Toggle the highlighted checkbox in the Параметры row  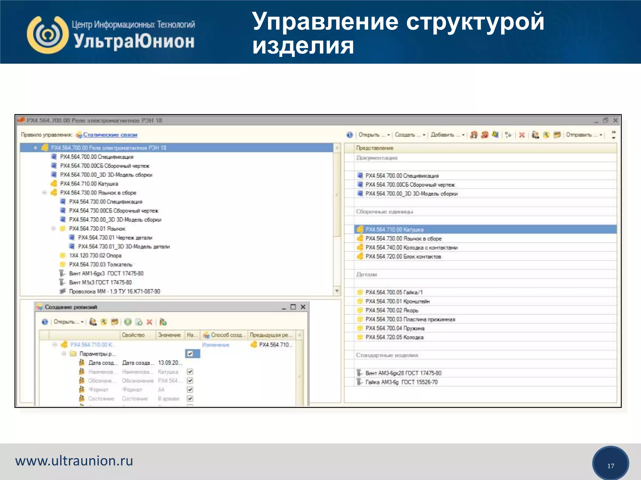190,354
